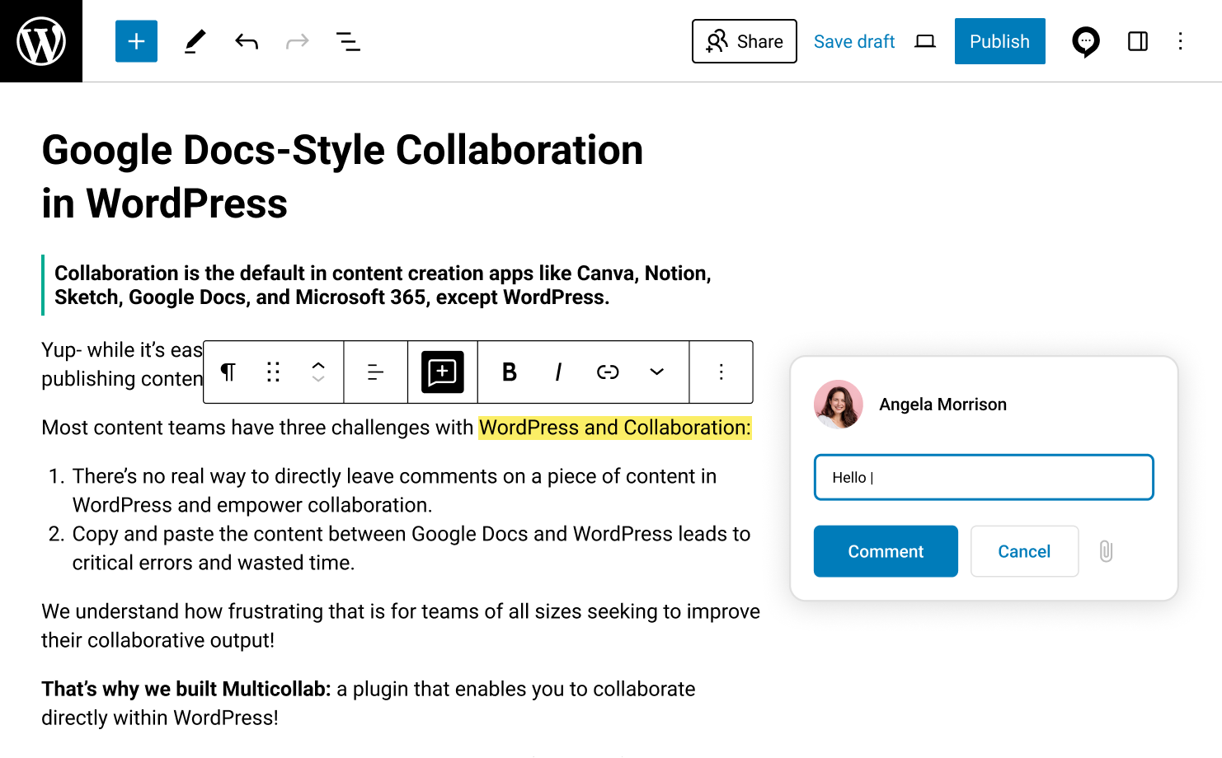Viewport: 1222px width, 758px height.
Task: Click the list item starting 'Copy and paste the content'
Action: [411, 548]
